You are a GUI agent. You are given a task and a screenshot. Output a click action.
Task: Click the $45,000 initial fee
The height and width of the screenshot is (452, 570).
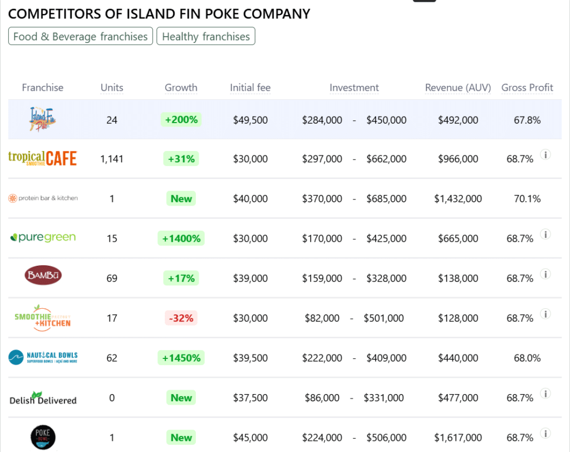tap(250, 438)
